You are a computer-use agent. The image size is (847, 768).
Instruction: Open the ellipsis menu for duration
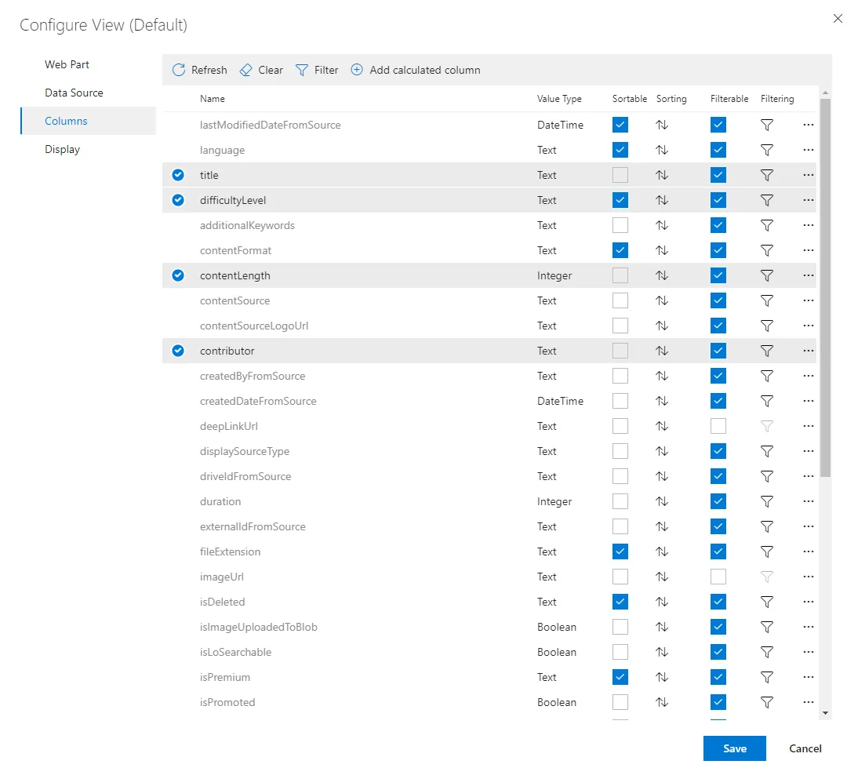[808, 501]
